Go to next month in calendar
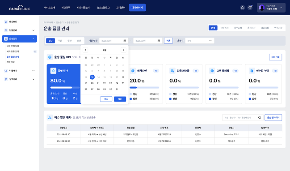Image resolution: width=290 pixels, height=171 pixels. (123, 50)
